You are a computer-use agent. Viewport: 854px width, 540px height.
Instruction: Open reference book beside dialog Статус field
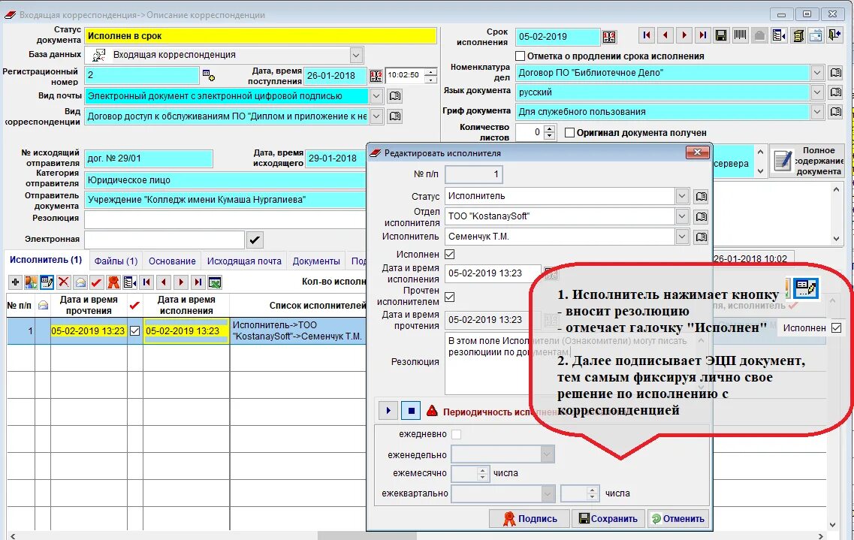point(702,196)
